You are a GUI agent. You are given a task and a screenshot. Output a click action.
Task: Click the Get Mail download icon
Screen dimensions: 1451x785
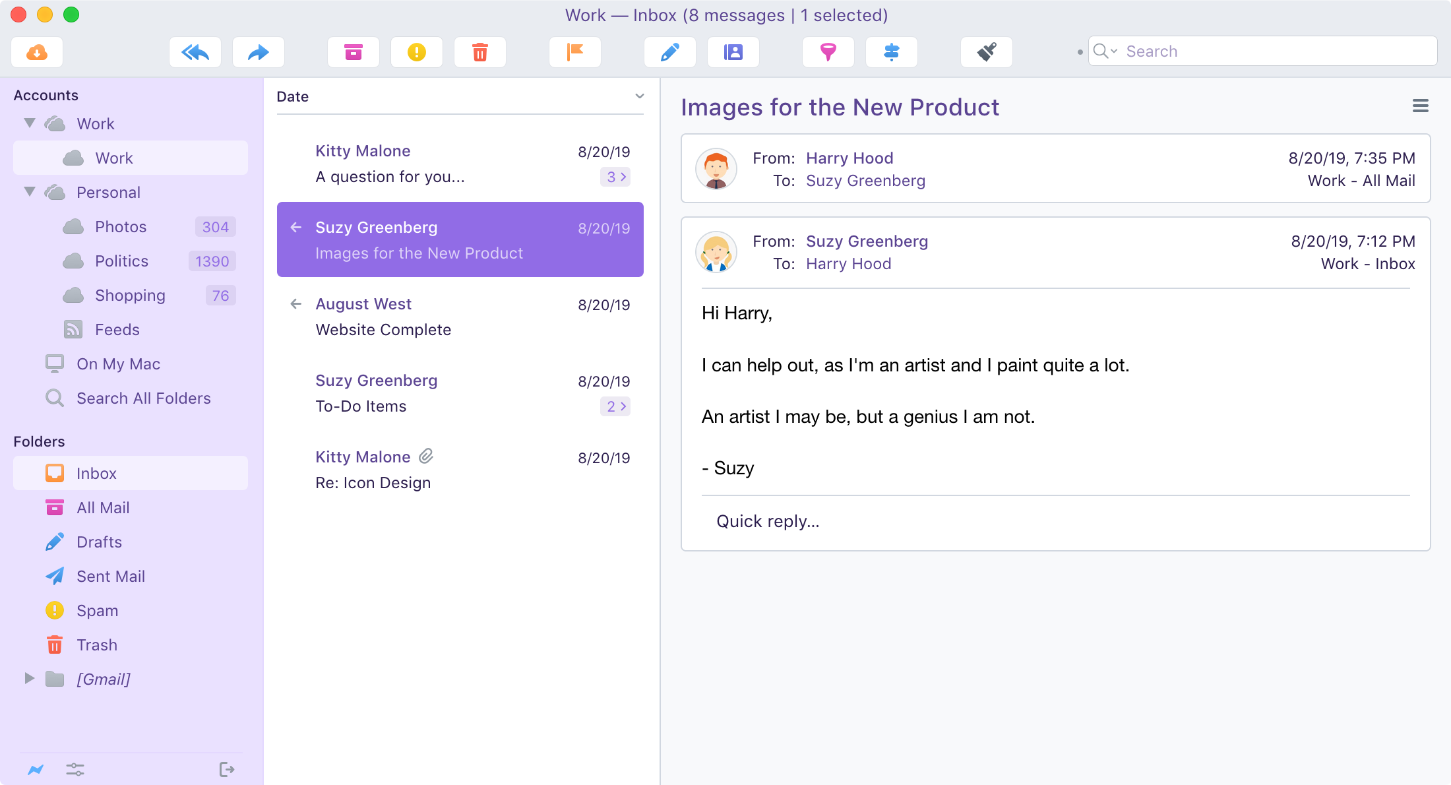point(36,51)
